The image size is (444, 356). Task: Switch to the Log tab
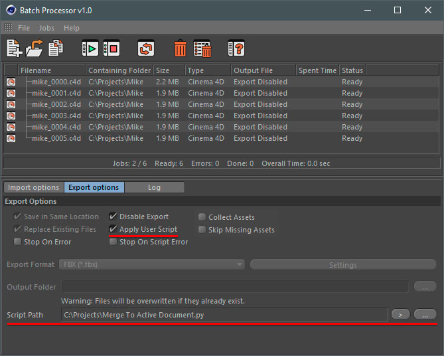tap(155, 187)
